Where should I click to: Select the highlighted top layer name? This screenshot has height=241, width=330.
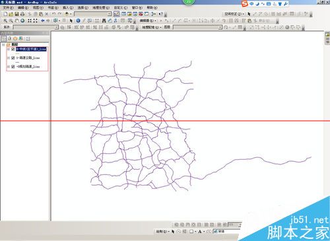(x=31, y=49)
